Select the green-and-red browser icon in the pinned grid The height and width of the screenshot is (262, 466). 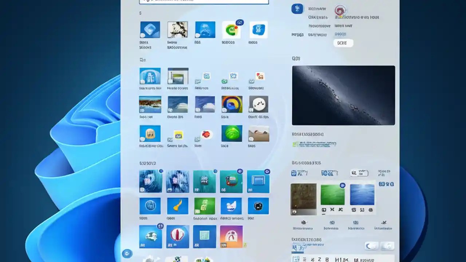click(232, 29)
